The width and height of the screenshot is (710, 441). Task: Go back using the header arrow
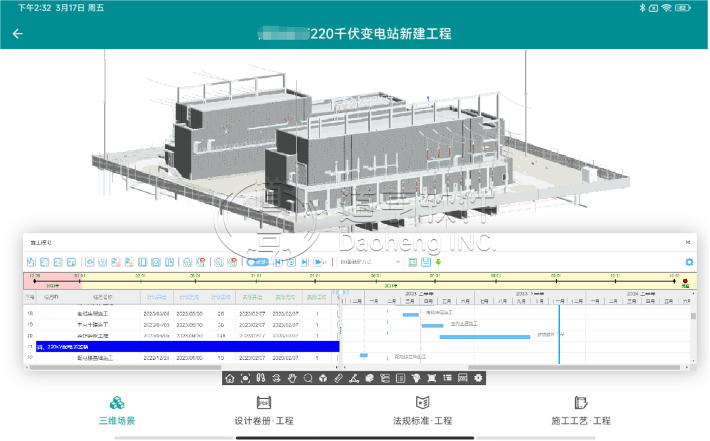18,34
